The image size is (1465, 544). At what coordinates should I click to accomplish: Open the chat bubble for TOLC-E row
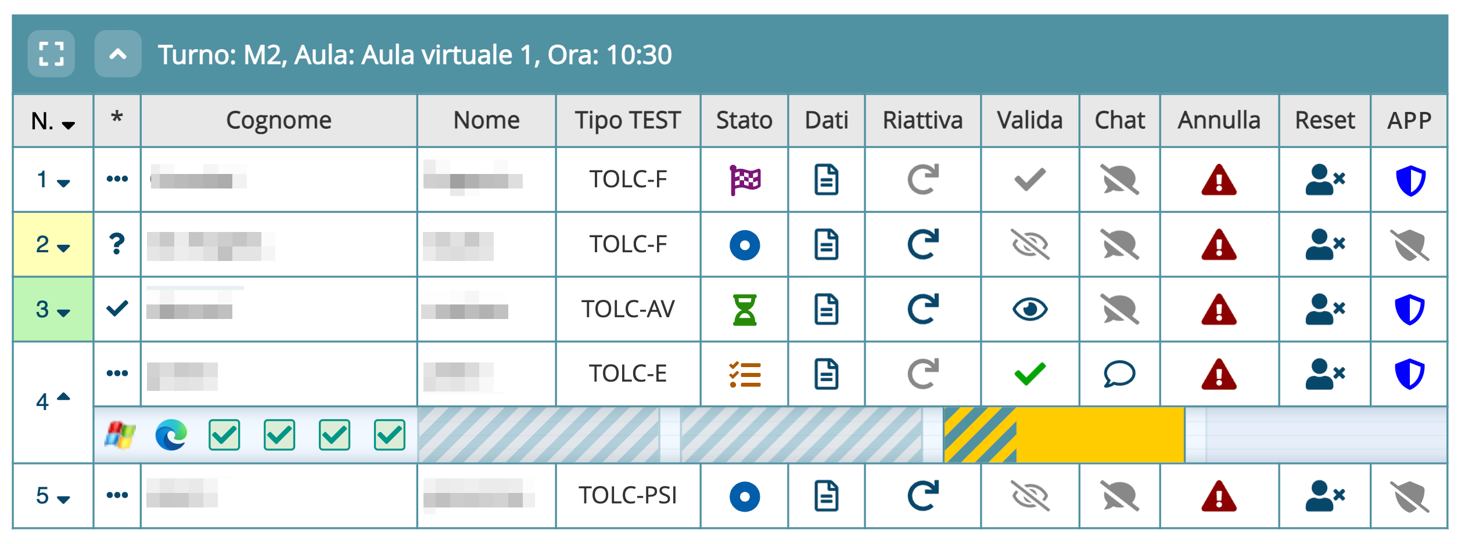coord(1119,374)
